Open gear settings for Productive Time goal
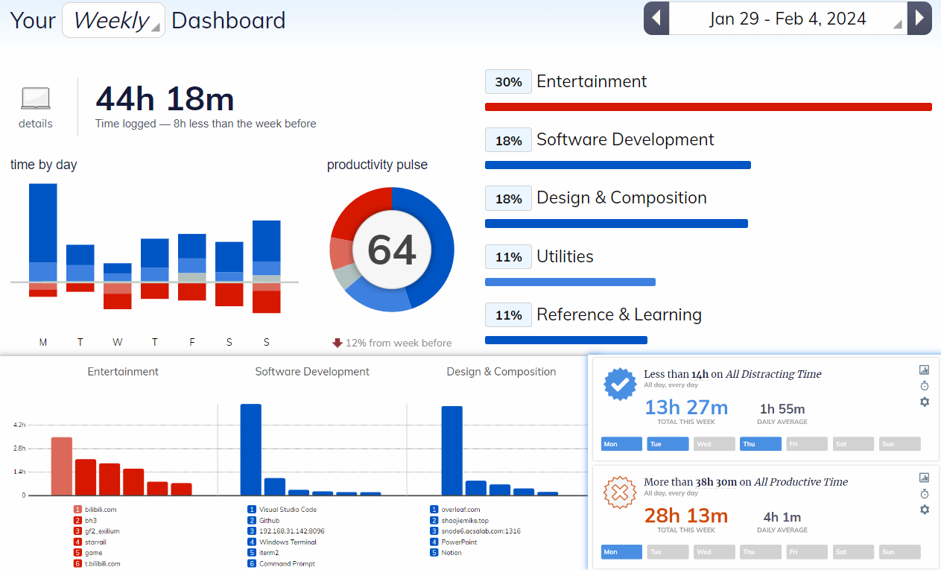Viewport: 941px width, 570px height. [925, 510]
